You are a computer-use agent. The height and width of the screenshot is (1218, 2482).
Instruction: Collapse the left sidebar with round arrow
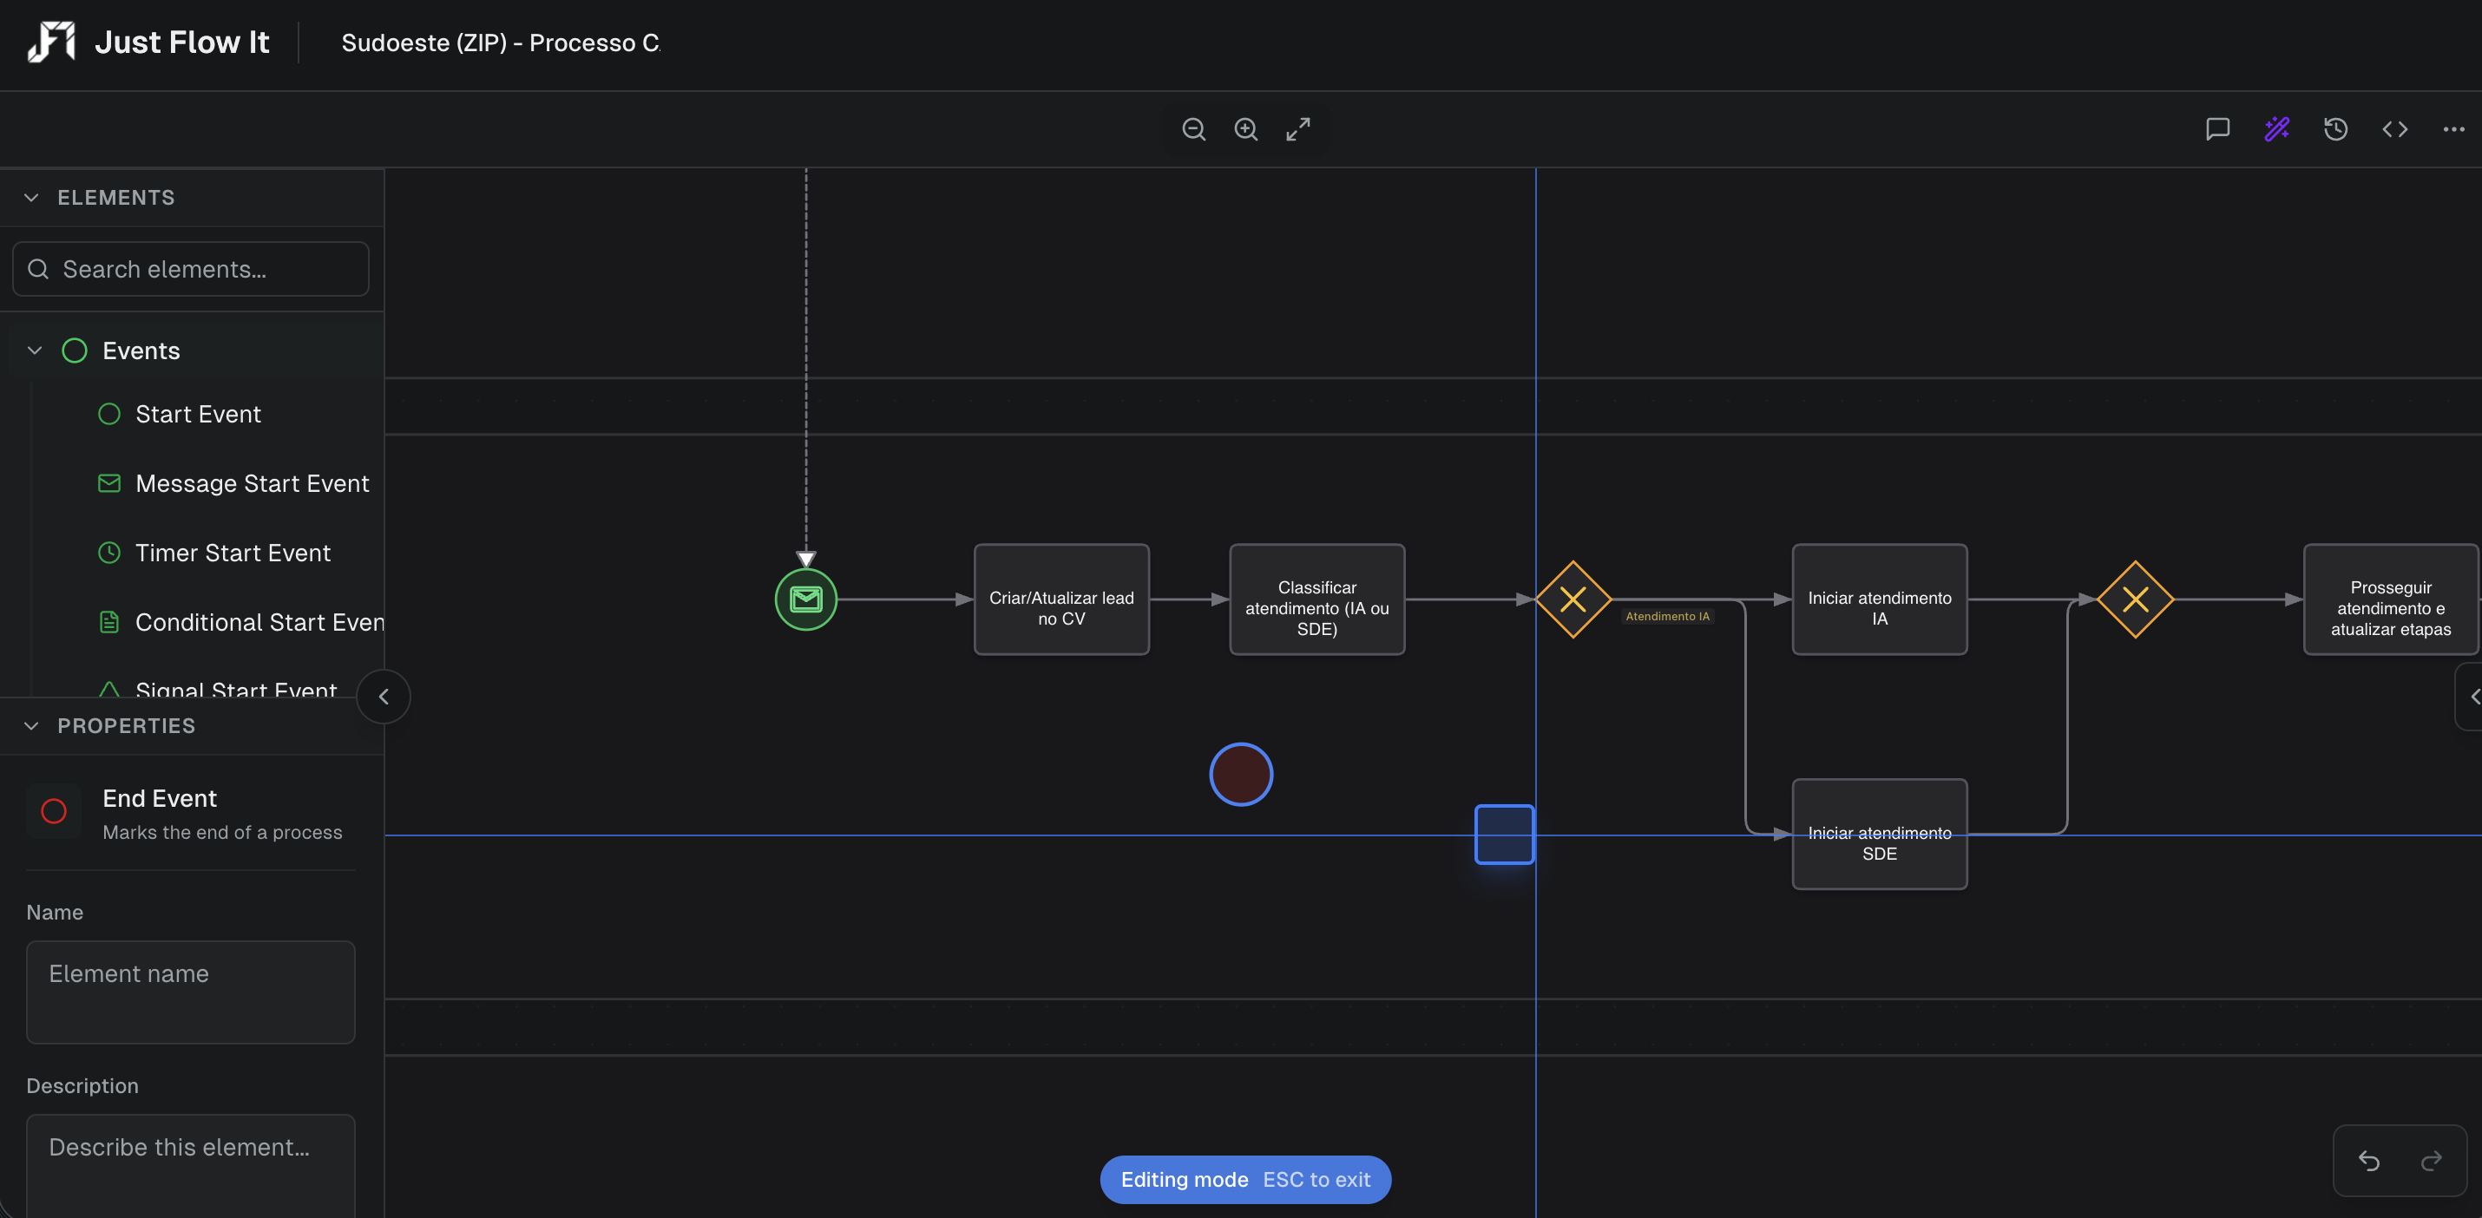click(x=384, y=696)
